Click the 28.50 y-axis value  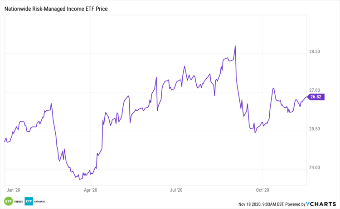(314, 52)
